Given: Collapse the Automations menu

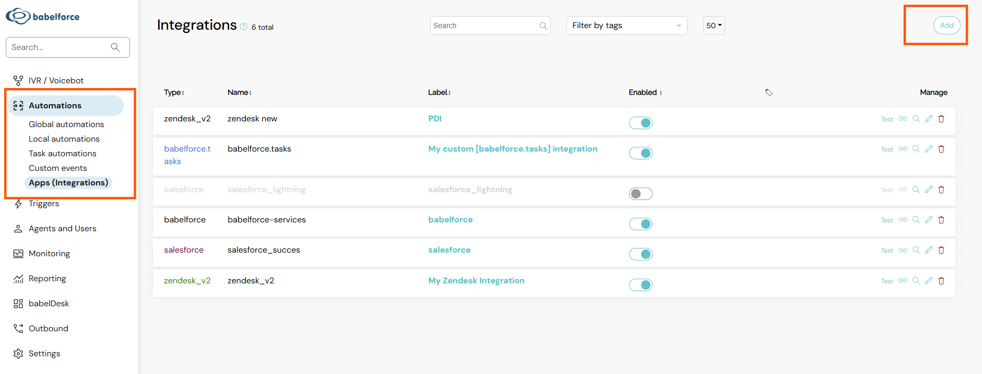Looking at the screenshot, I should pyautogui.click(x=66, y=106).
